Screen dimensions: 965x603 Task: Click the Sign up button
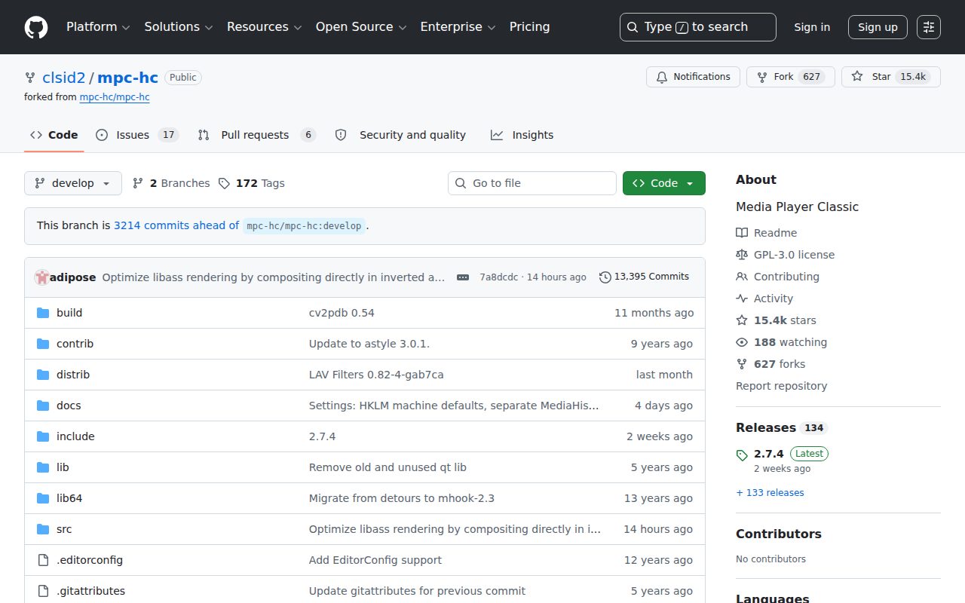pyautogui.click(x=878, y=27)
